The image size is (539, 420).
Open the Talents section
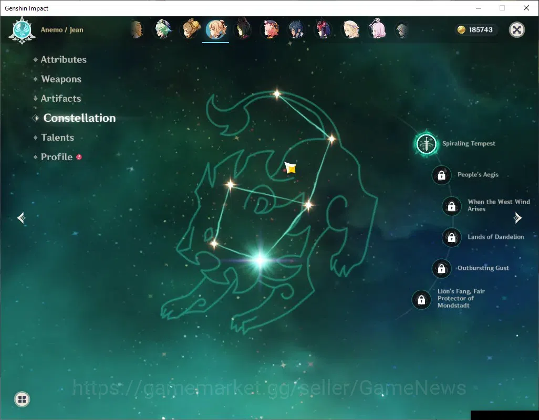coord(57,138)
